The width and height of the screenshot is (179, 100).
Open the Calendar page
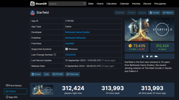(x=124, y=4)
